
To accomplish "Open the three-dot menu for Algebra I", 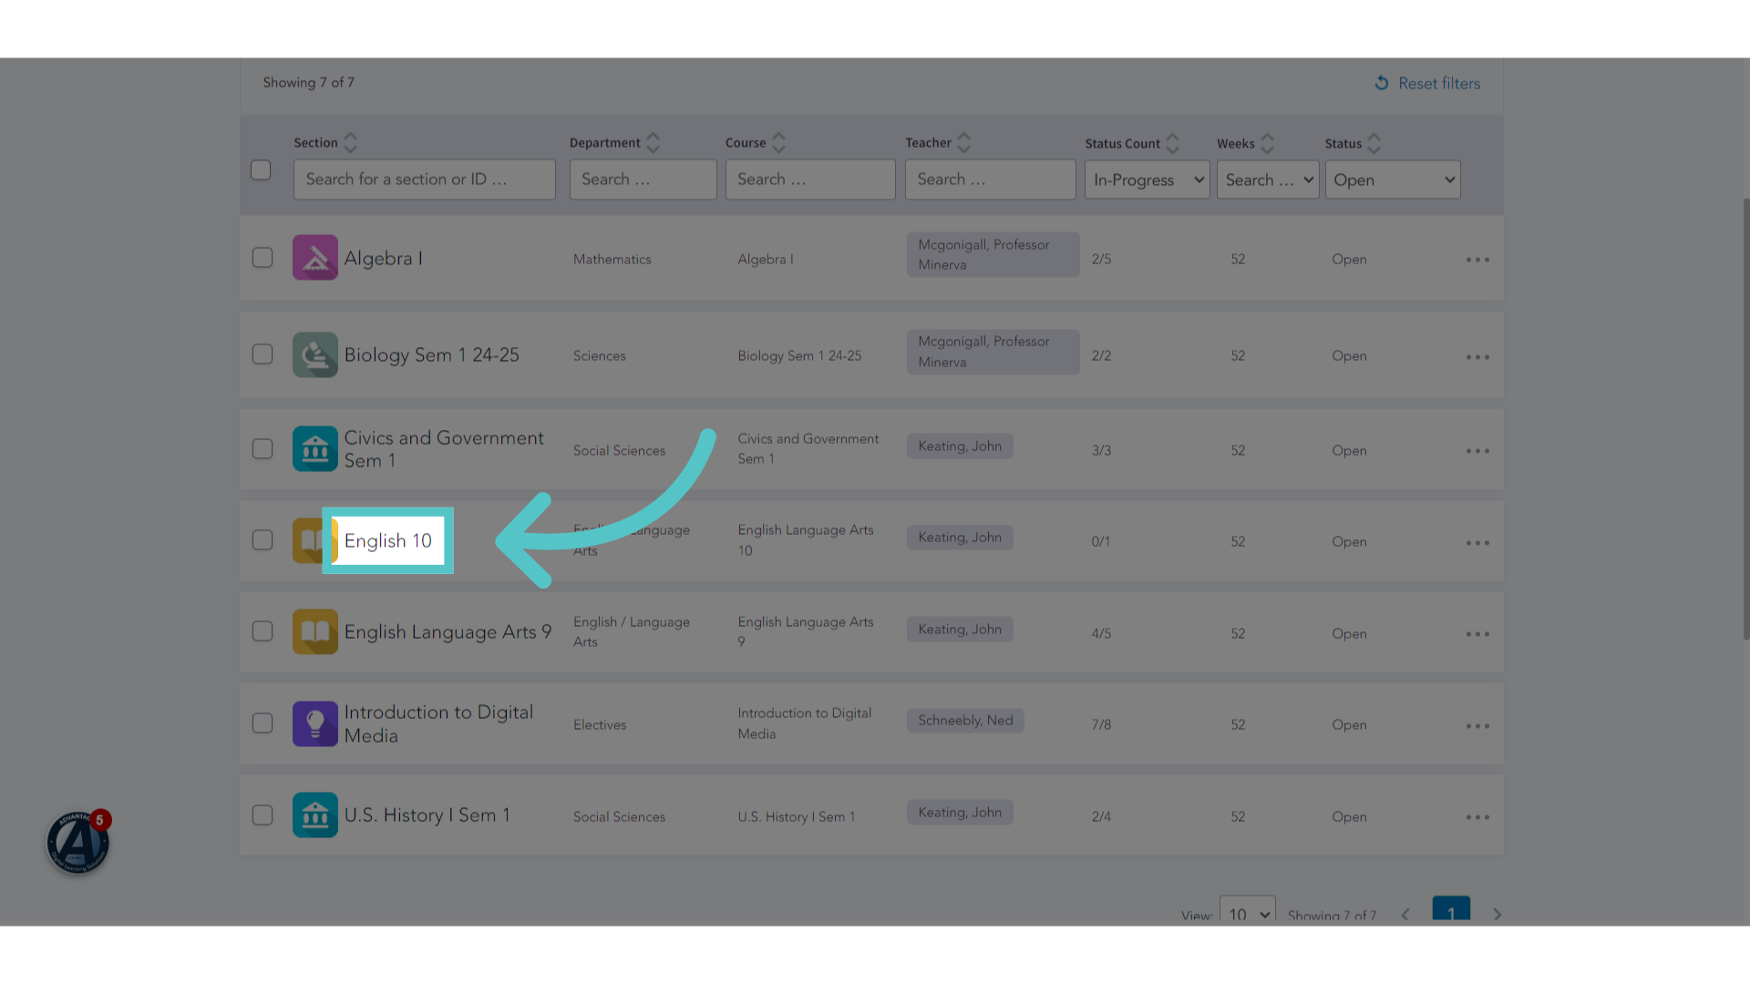I will pyautogui.click(x=1477, y=260).
